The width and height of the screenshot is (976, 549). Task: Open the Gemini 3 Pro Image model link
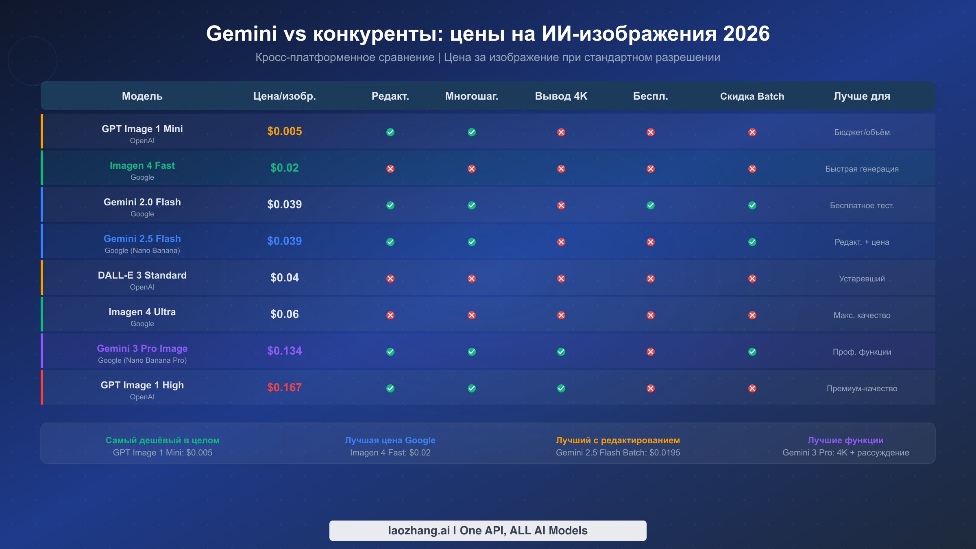point(142,349)
